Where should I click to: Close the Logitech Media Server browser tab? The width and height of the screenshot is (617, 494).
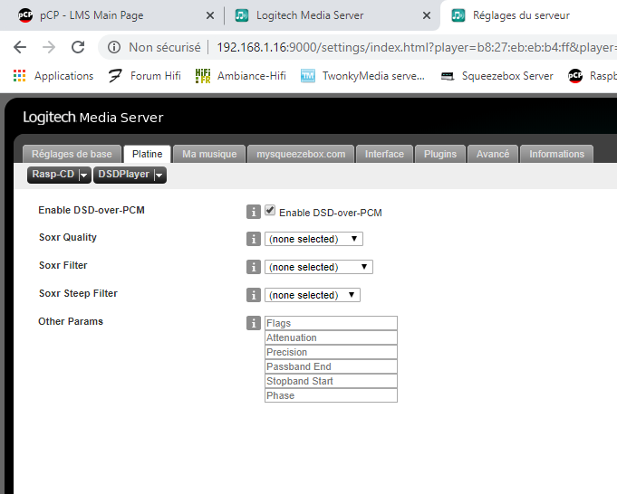(427, 15)
